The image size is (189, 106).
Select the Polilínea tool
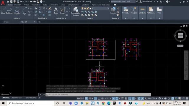tap(9, 11)
